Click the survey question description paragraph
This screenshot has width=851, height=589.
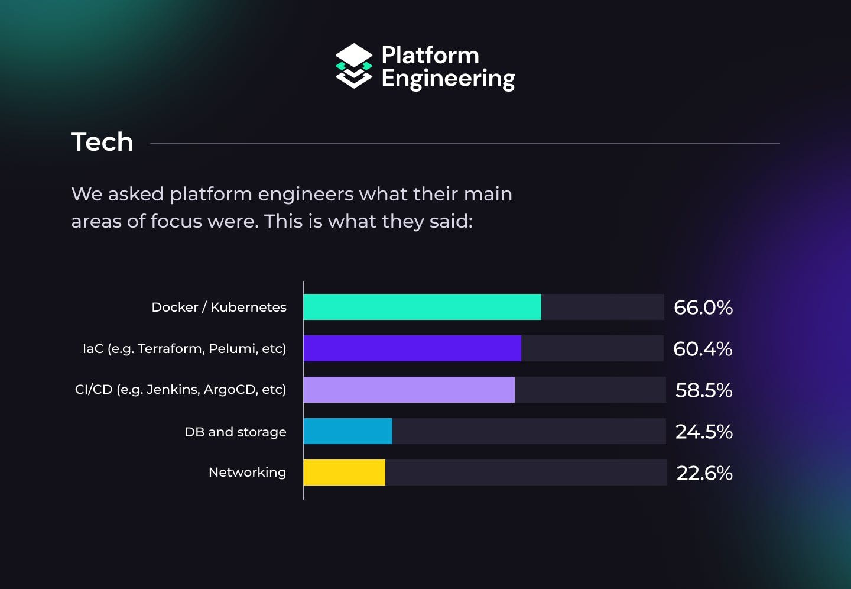click(x=292, y=207)
